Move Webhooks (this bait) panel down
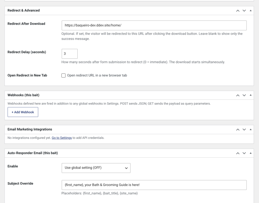The image size is (259, 203). 244,95
